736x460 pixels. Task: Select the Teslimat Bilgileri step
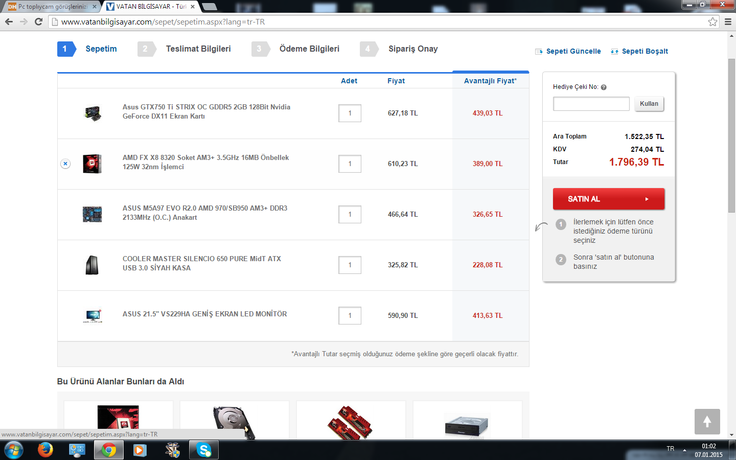pos(198,49)
